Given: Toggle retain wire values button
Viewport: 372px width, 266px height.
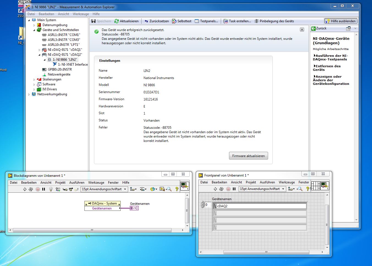Looking at the screenshot, I should point(58,189).
